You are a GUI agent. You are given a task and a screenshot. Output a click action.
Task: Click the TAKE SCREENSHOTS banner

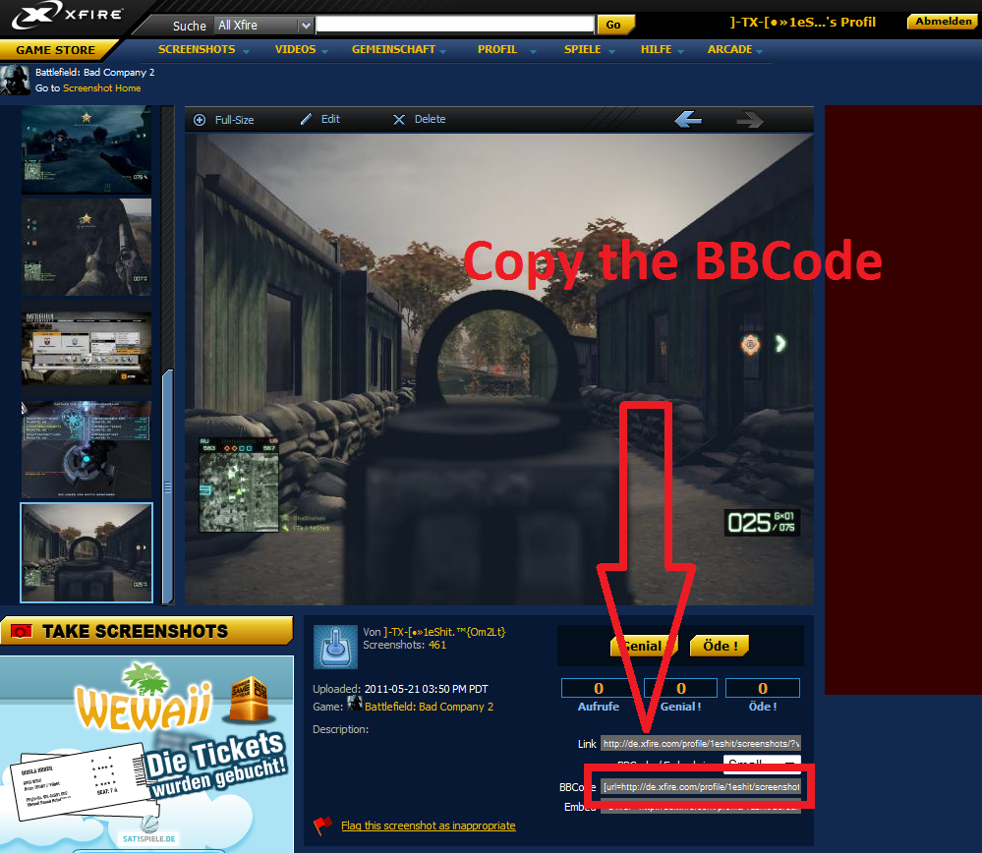[146, 631]
